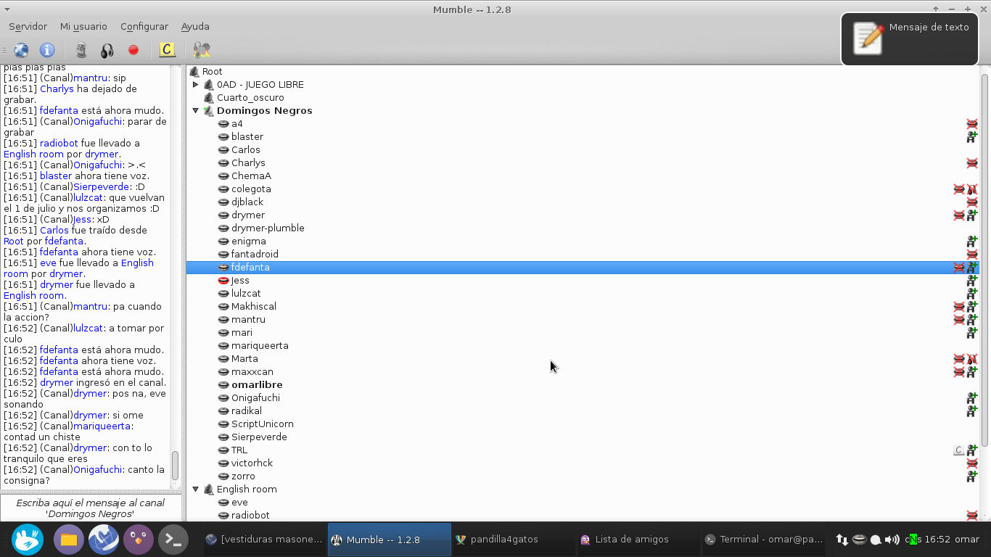This screenshot has width=991, height=557.
Task: Click the Connect globe toolbar icon
Action: click(22, 50)
